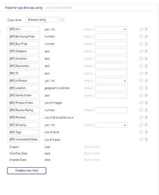Viewport: 159px width, 195px height.
Task: Click comment bubble for [BR] Tags
Action: tap(141, 132)
